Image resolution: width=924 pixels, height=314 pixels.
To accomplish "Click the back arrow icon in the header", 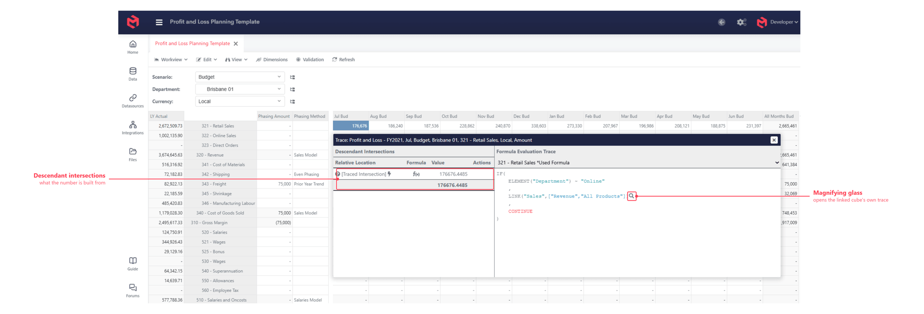I will pos(721,22).
